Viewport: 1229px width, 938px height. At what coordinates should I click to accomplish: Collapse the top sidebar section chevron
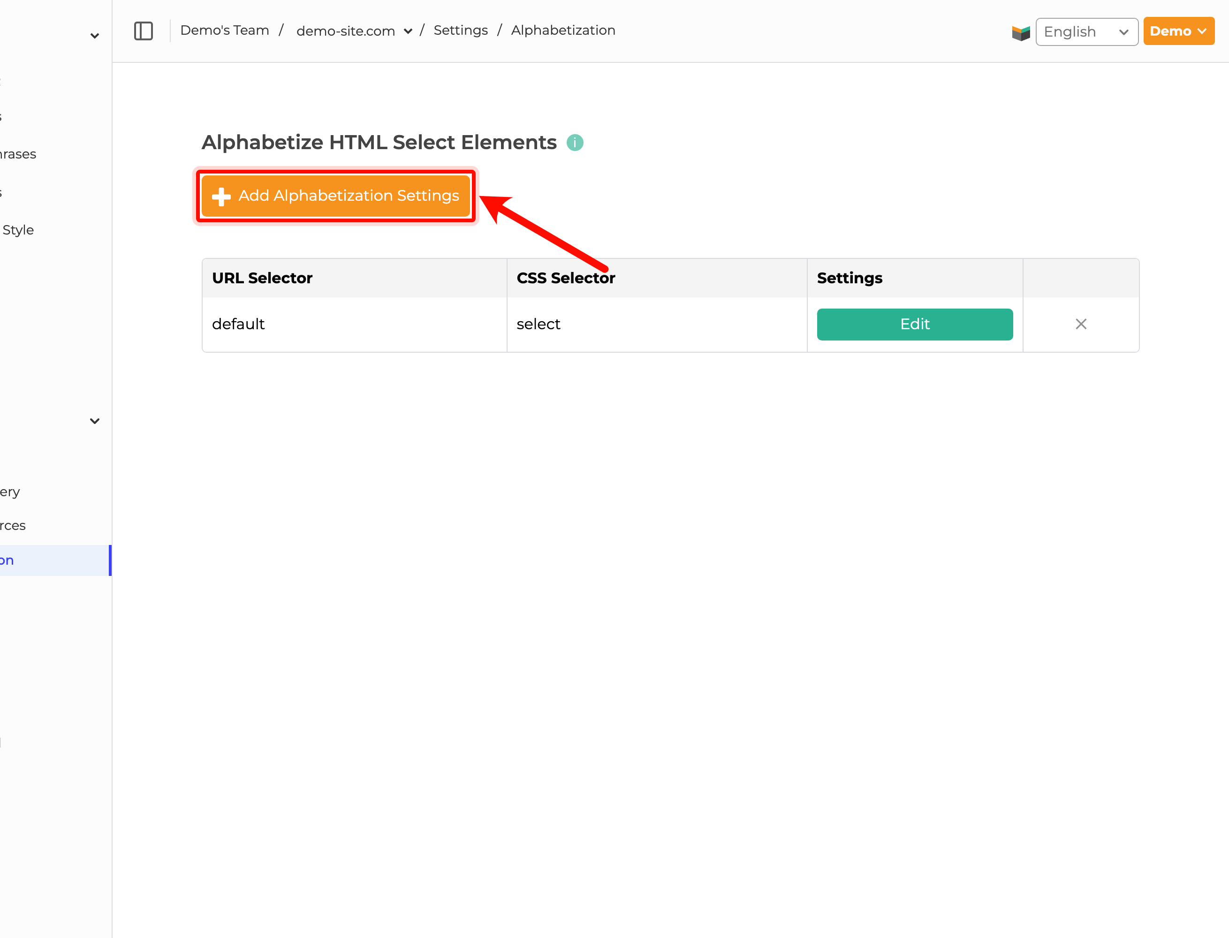tap(94, 36)
